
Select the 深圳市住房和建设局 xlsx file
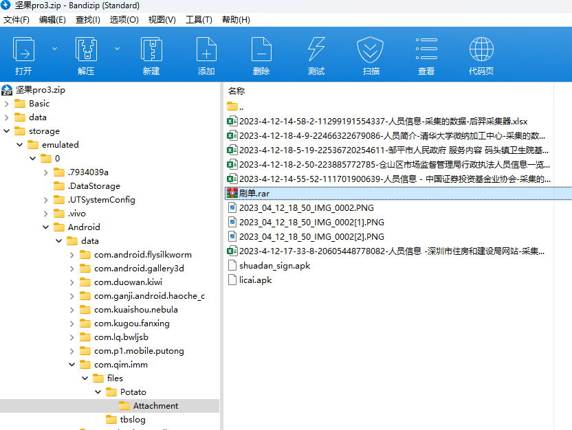pyautogui.click(x=386, y=251)
